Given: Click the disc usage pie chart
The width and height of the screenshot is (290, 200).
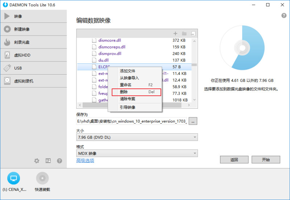Looking at the screenshot, I should [x=242, y=48].
